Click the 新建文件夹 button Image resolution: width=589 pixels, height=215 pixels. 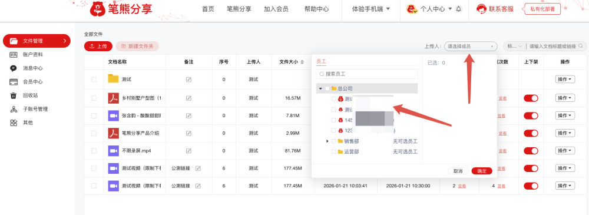(137, 46)
